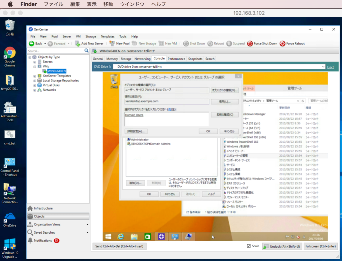Open the Organization Views dropdown arrow
The height and width of the screenshot is (261, 342).
[88, 225]
